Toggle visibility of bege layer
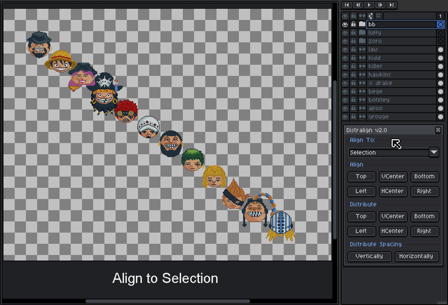The height and width of the screenshot is (305, 448). pos(345,92)
